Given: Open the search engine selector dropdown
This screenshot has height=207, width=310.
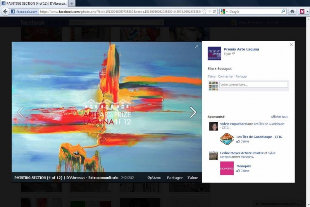Looking at the screenshot, I should (224, 12).
